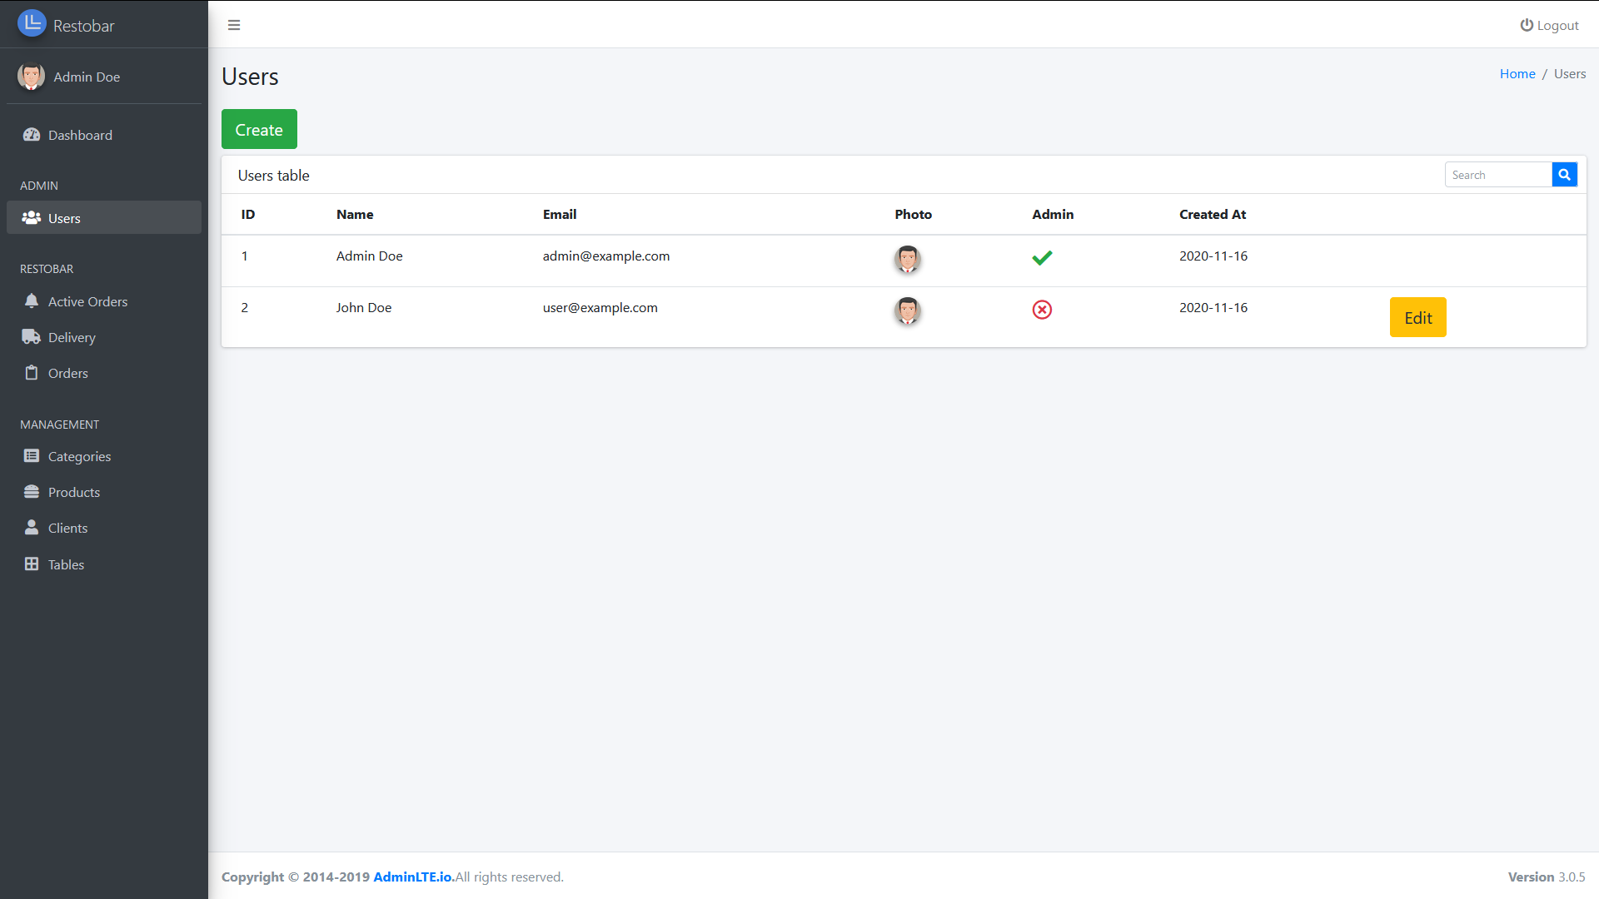Viewport: 1599px width, 899px height.
Task: Open Dashboard from the sidebar
Action: tap(80, 135)
